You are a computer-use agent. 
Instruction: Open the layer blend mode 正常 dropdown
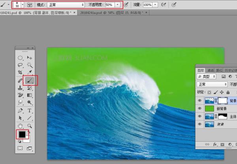tap(212, 84)
